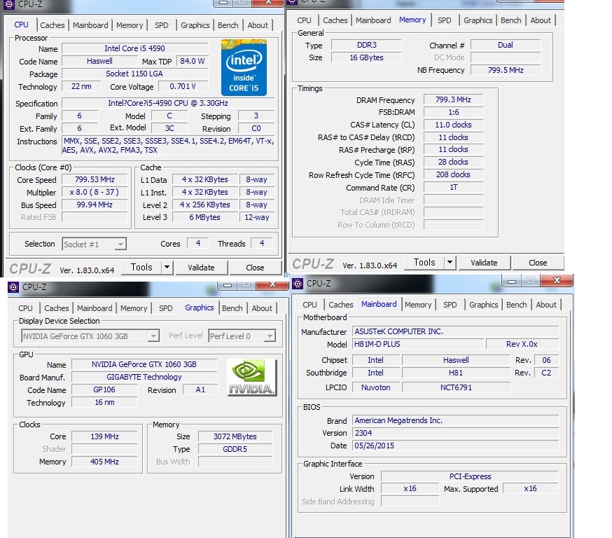Click the Manufacturer value "ASUSTeK COMPUTER INC."

pos(455,331)
